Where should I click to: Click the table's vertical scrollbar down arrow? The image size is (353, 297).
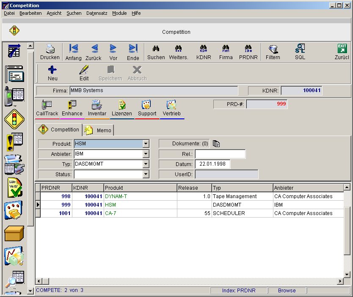(x=347, y=274)
